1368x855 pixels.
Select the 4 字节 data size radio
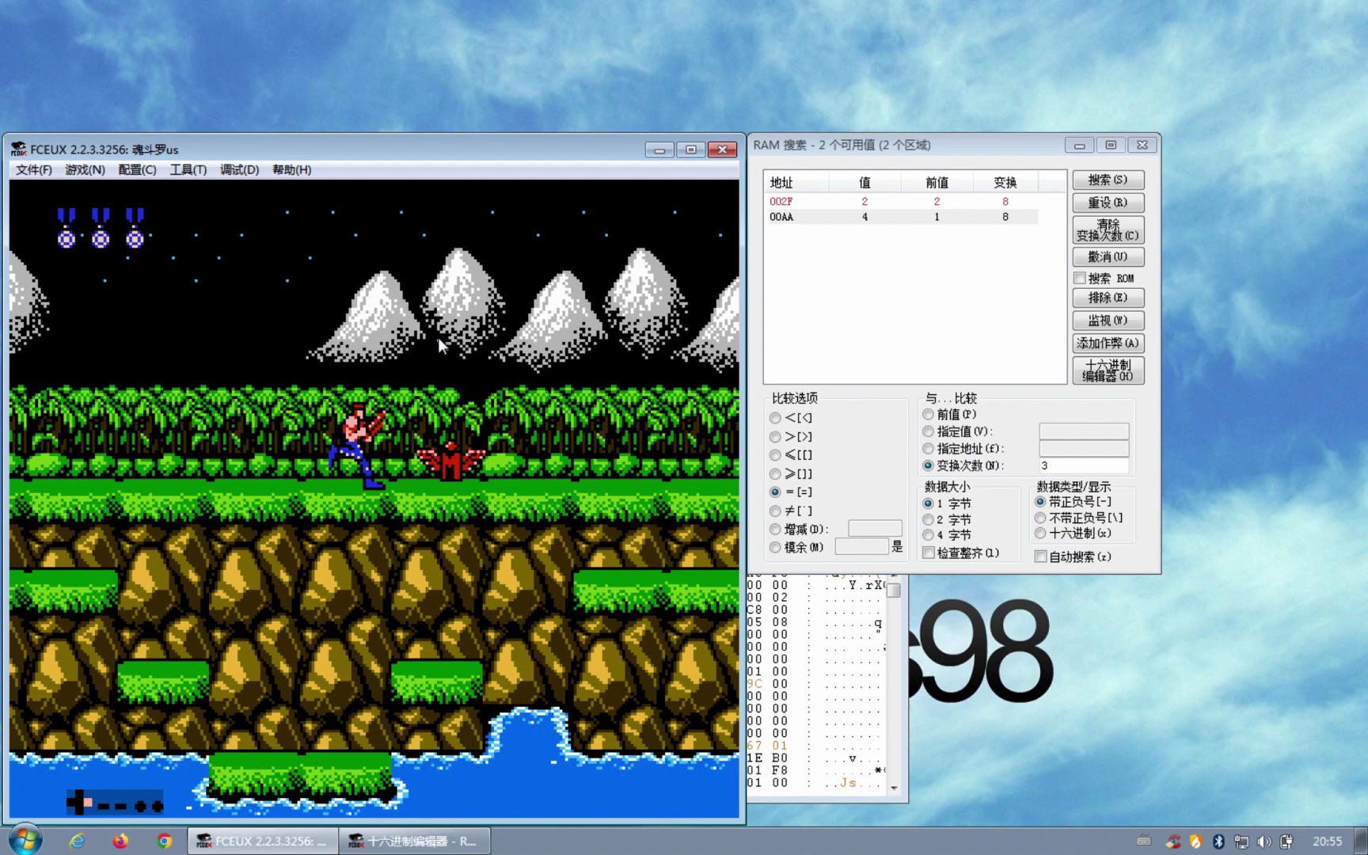(928, 535)
